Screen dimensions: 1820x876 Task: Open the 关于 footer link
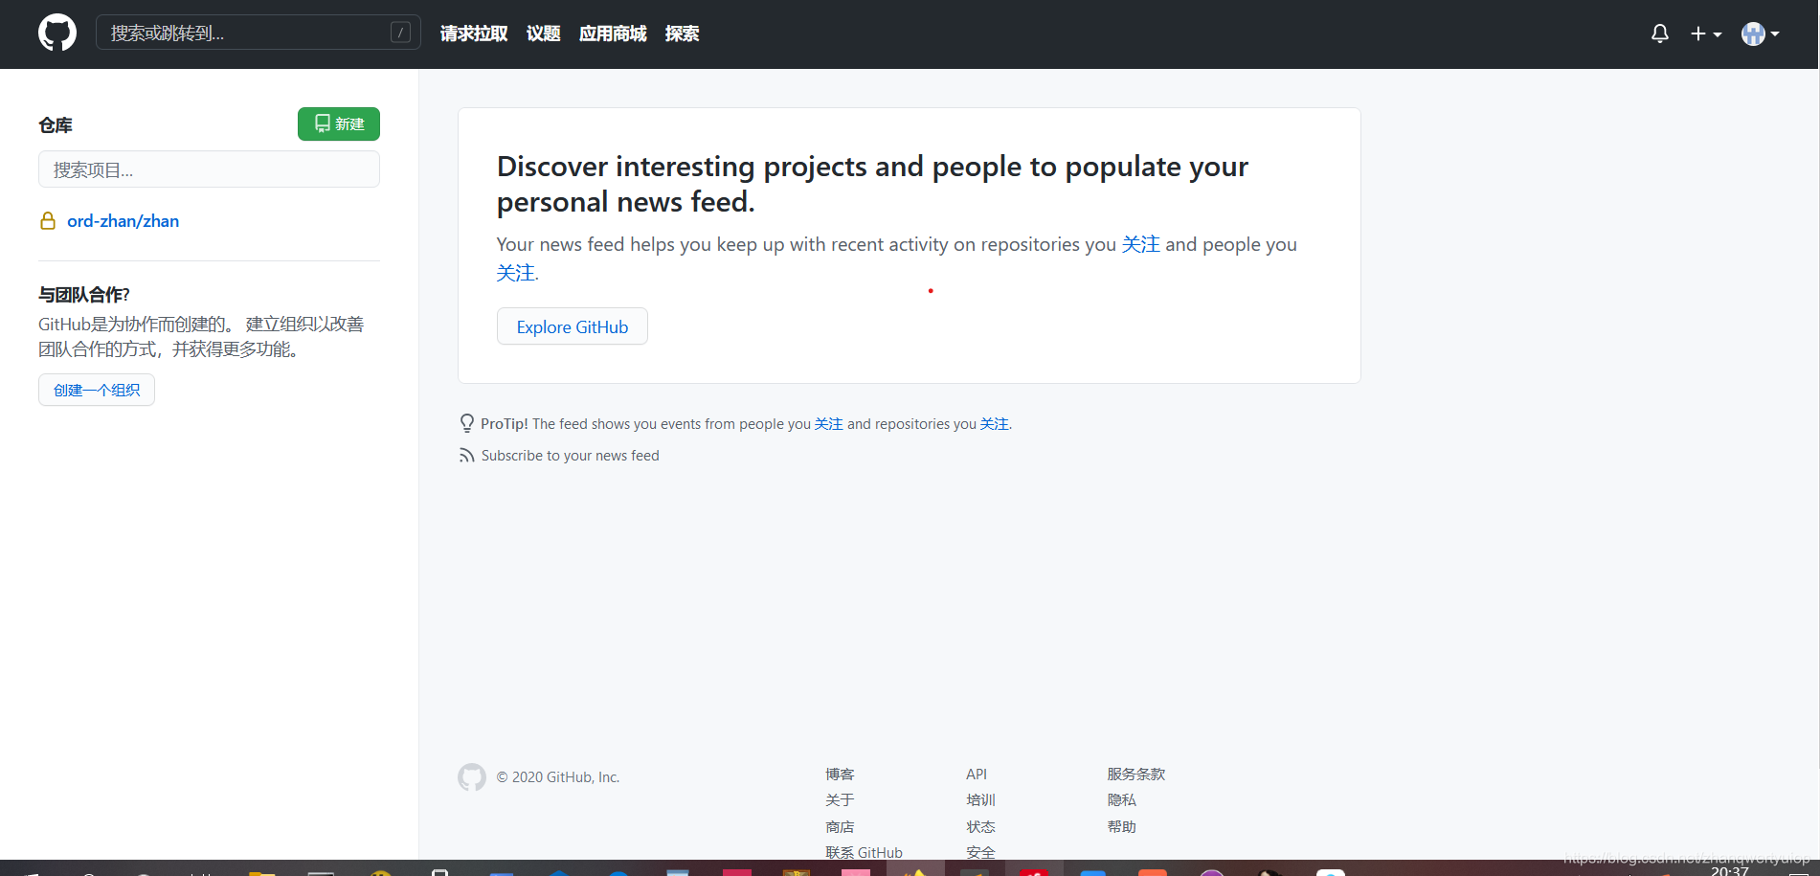click(x=840, y=799)
